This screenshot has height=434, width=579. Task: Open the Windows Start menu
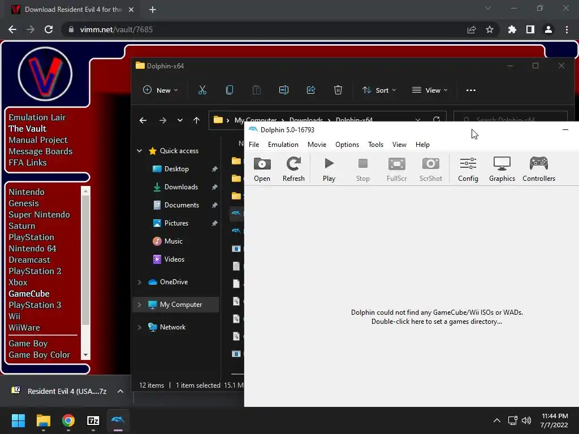tap(18, 420)
